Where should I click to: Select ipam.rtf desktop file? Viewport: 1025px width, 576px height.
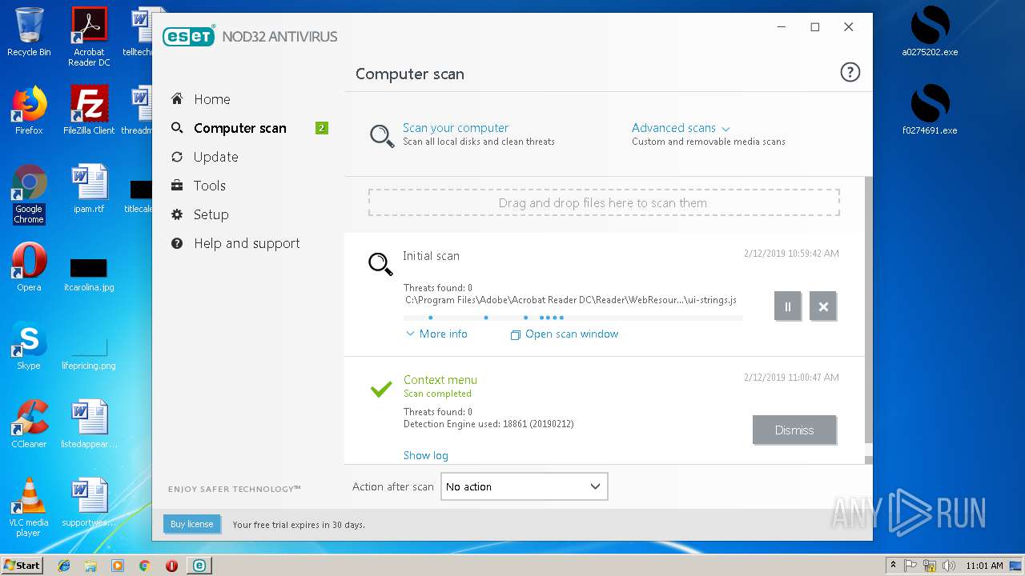(89, 189)
